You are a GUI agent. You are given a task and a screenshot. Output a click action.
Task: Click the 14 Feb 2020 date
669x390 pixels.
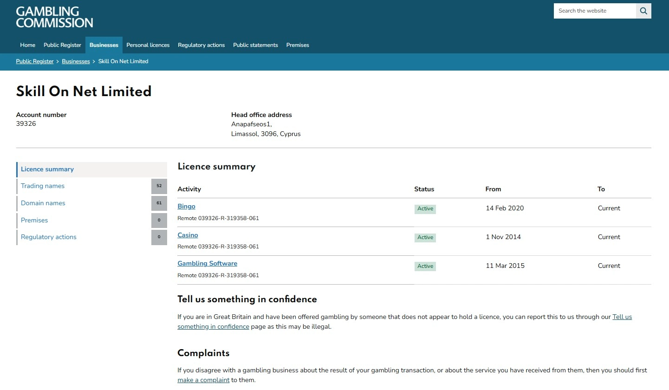tap(505, 208)
